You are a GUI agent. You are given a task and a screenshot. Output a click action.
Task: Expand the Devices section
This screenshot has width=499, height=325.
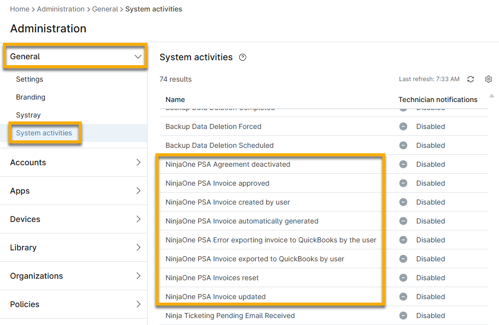[138, 219]
